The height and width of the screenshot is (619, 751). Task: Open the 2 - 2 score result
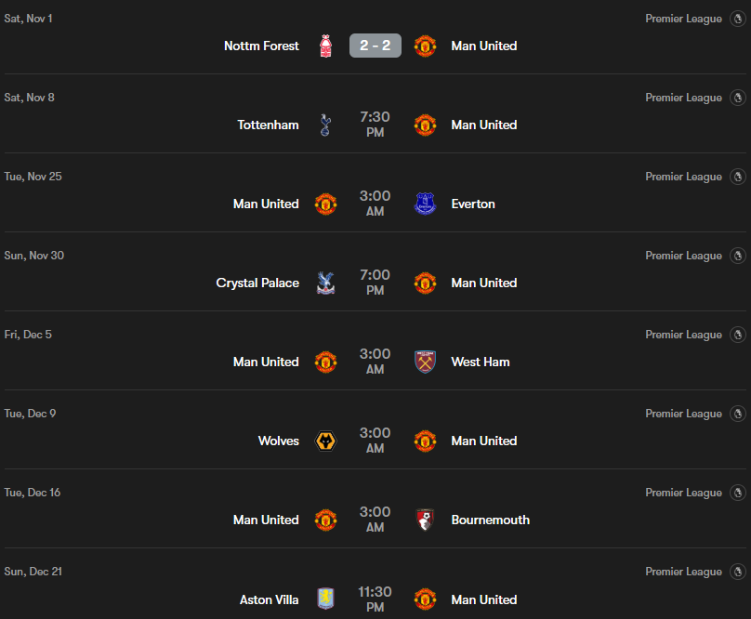(375, 46)
